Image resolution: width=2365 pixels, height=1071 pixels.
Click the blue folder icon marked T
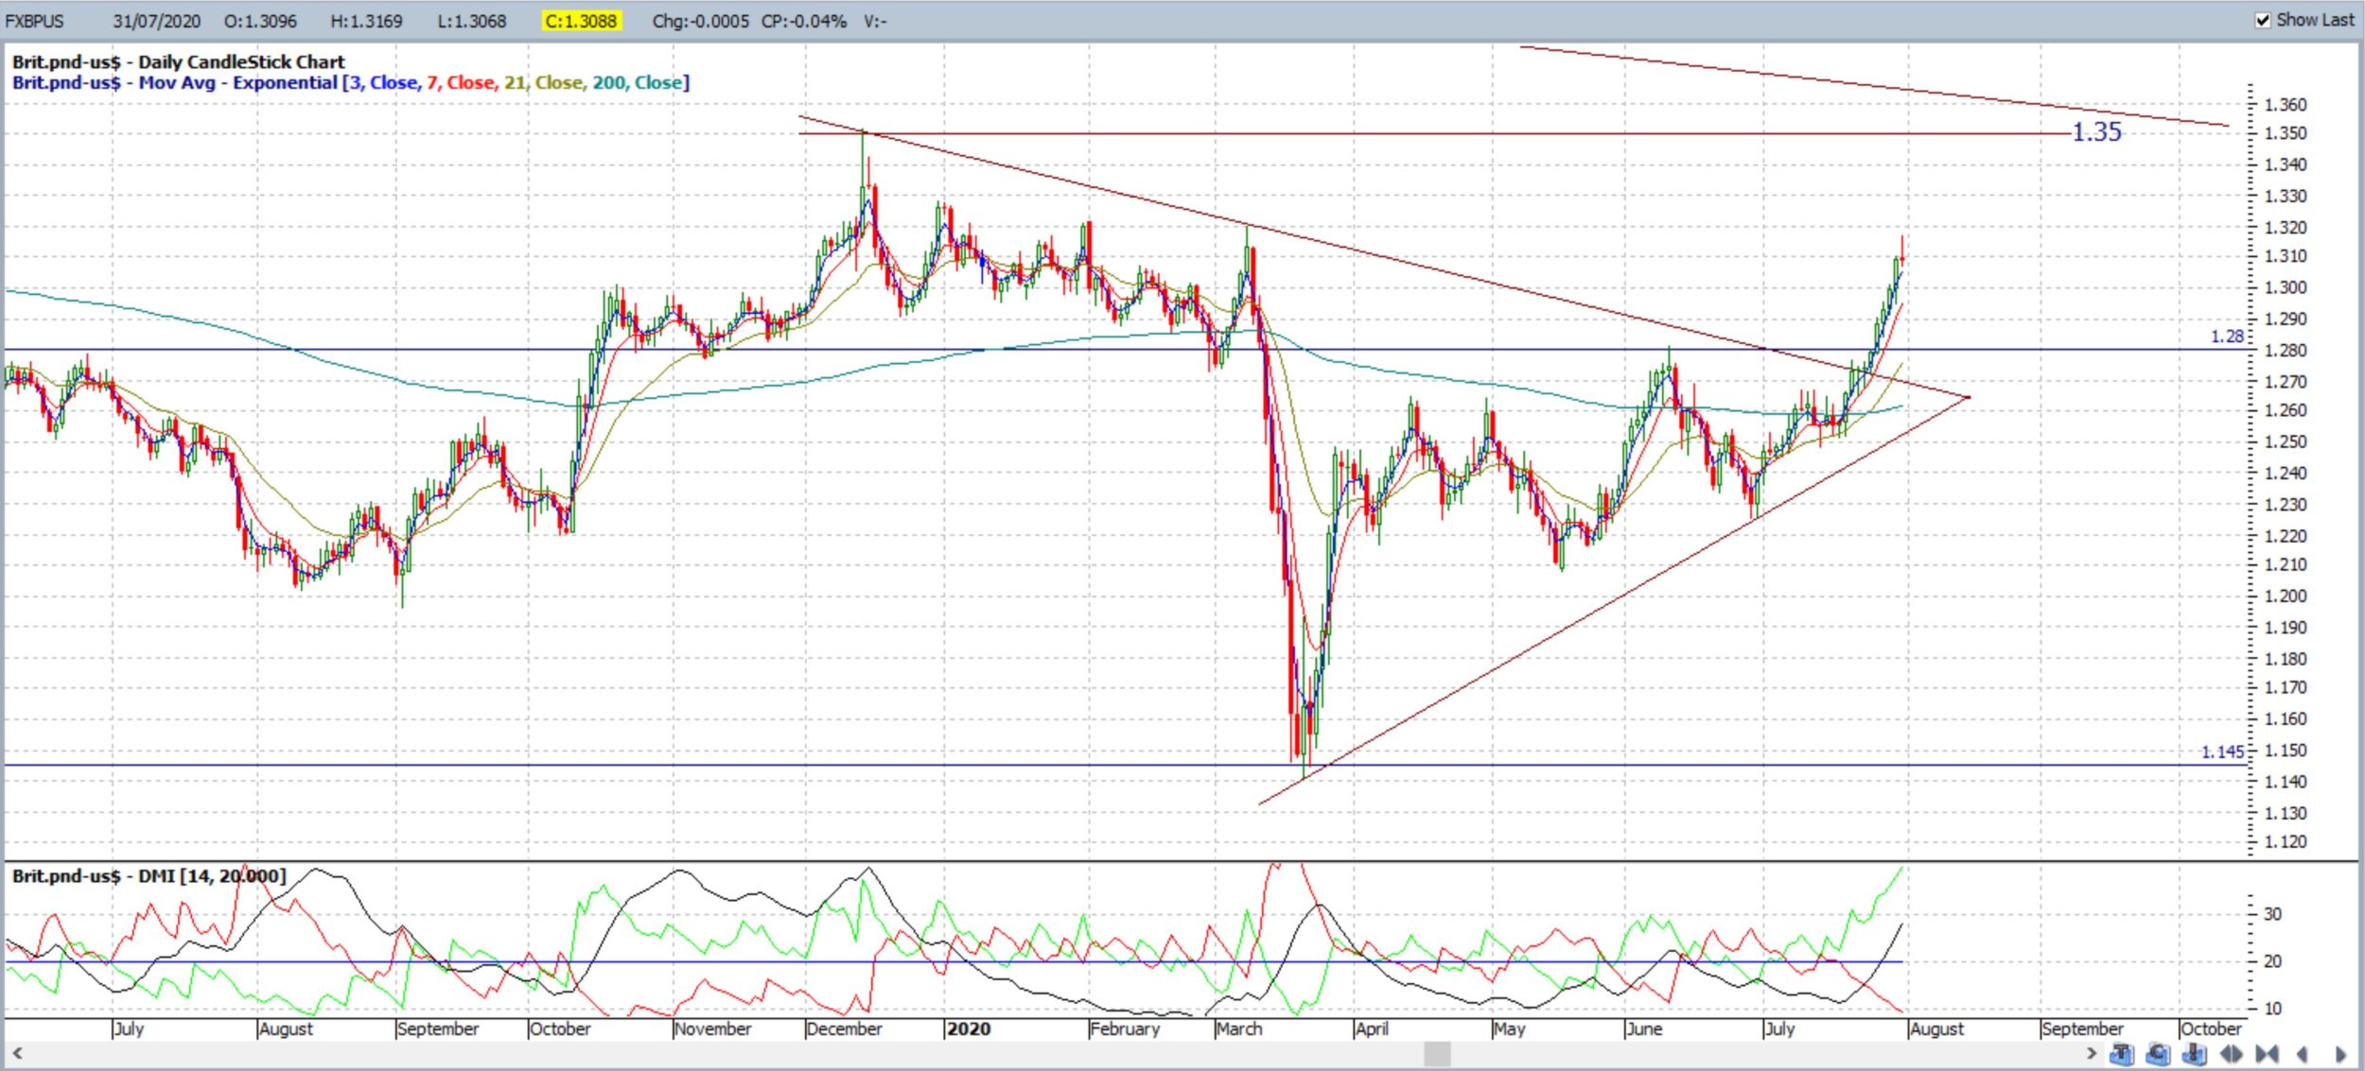2122,1053
